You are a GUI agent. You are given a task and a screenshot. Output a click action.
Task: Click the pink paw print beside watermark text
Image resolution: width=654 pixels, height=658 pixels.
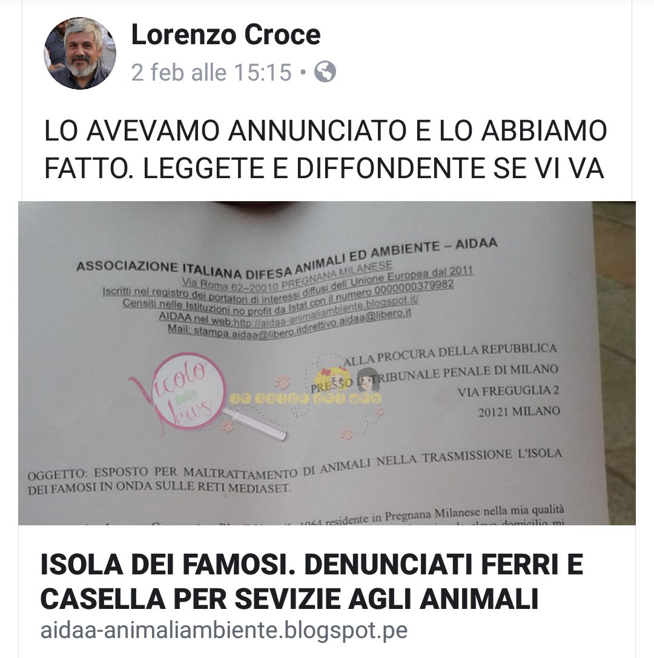tap(282, 382)
